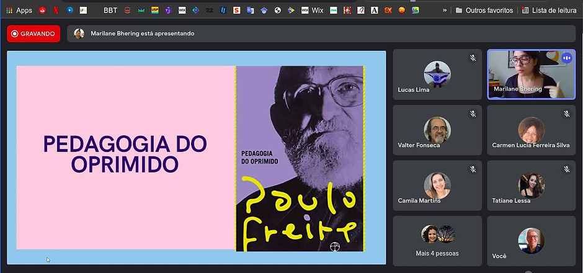Click Camila Martins muted microphone icon
Viewport: 583px width, 273px height.
click(x=473, y=169)
